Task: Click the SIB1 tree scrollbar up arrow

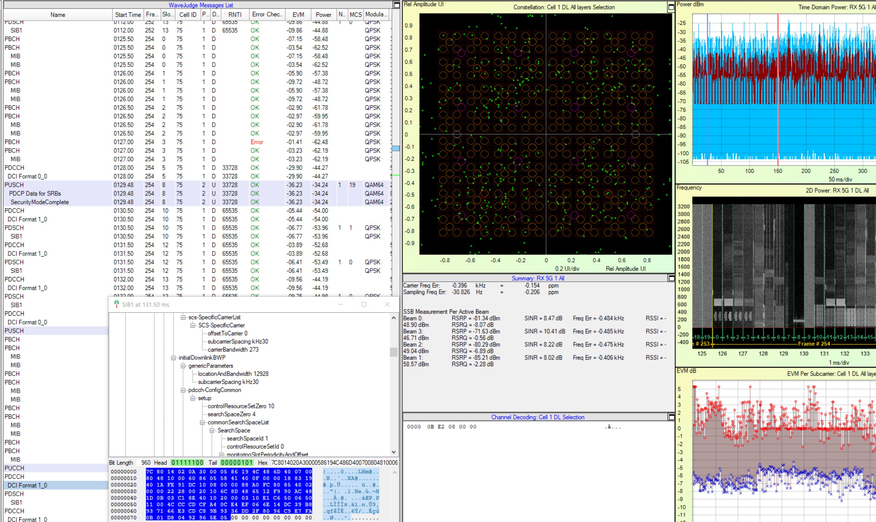Action: [394, 318]
